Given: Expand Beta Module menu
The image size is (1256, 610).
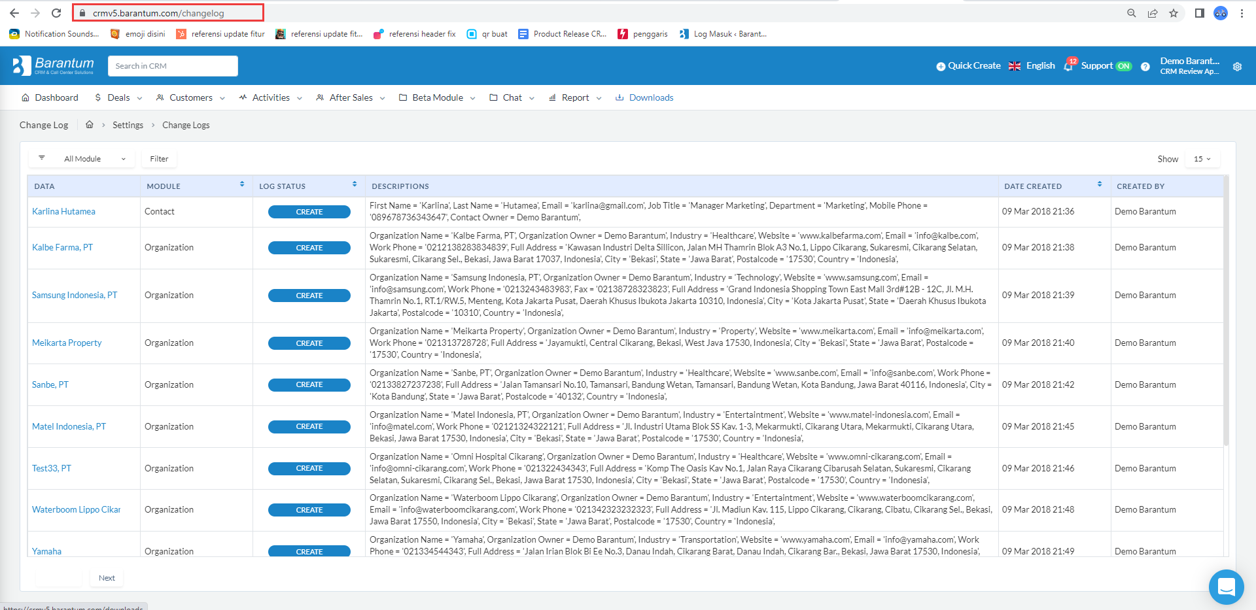Looking at the screenshot, I should tap(437, 97).
